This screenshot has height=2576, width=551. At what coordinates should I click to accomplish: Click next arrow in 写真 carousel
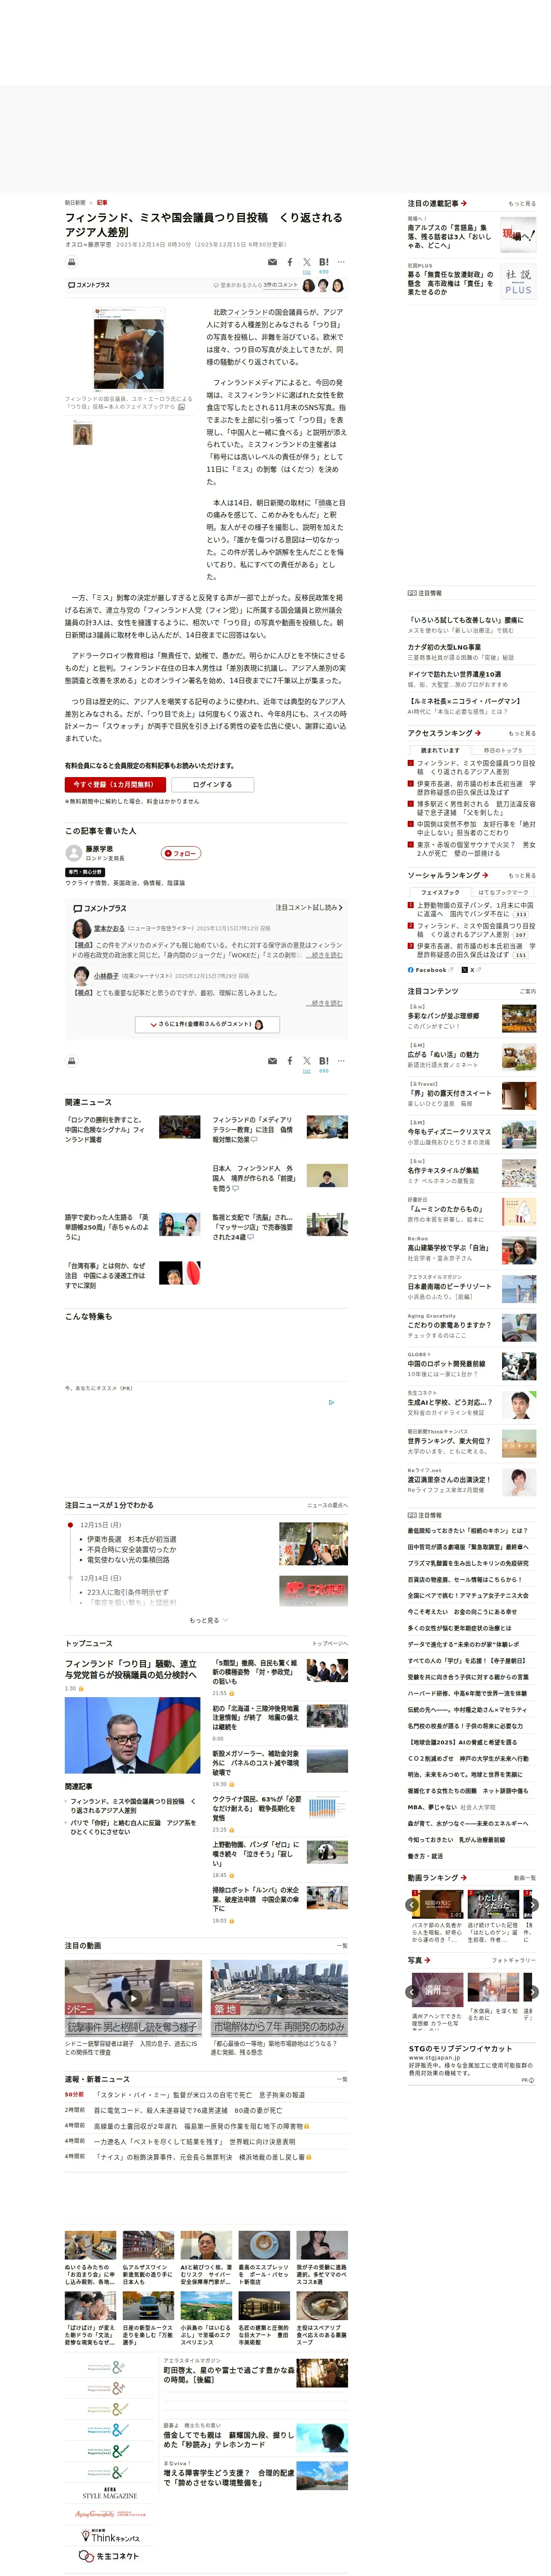point(532,1992)
